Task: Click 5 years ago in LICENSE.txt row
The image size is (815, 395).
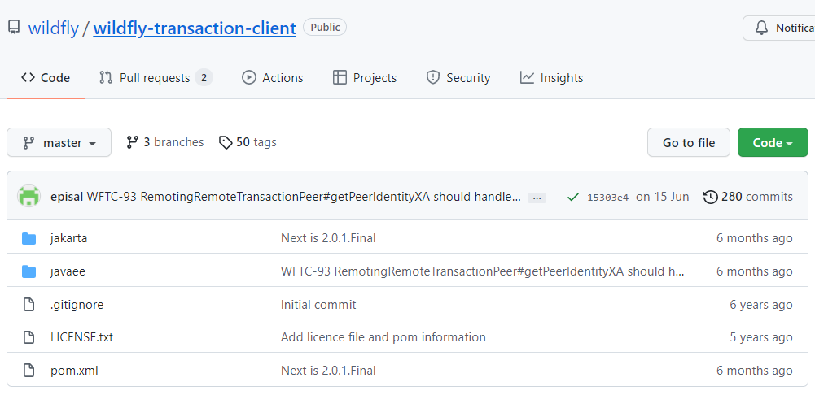Action: pos(761,337)
